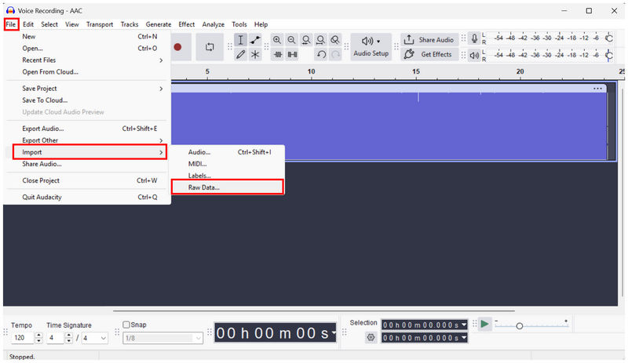Select Close Project menu entry
628x363 pixels.
[x=89, y=180]
